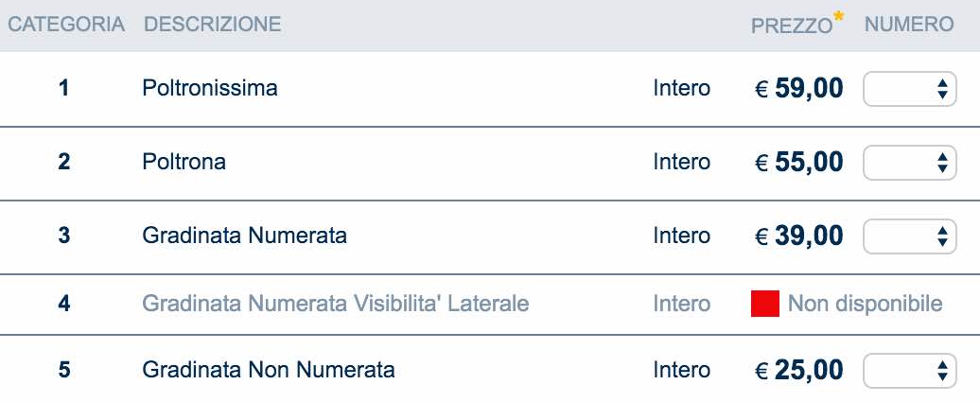980x402 pixels.
Task: Open quantity dropdown for Gradinata Non Numerata
Action: click(x=909, y=370)
